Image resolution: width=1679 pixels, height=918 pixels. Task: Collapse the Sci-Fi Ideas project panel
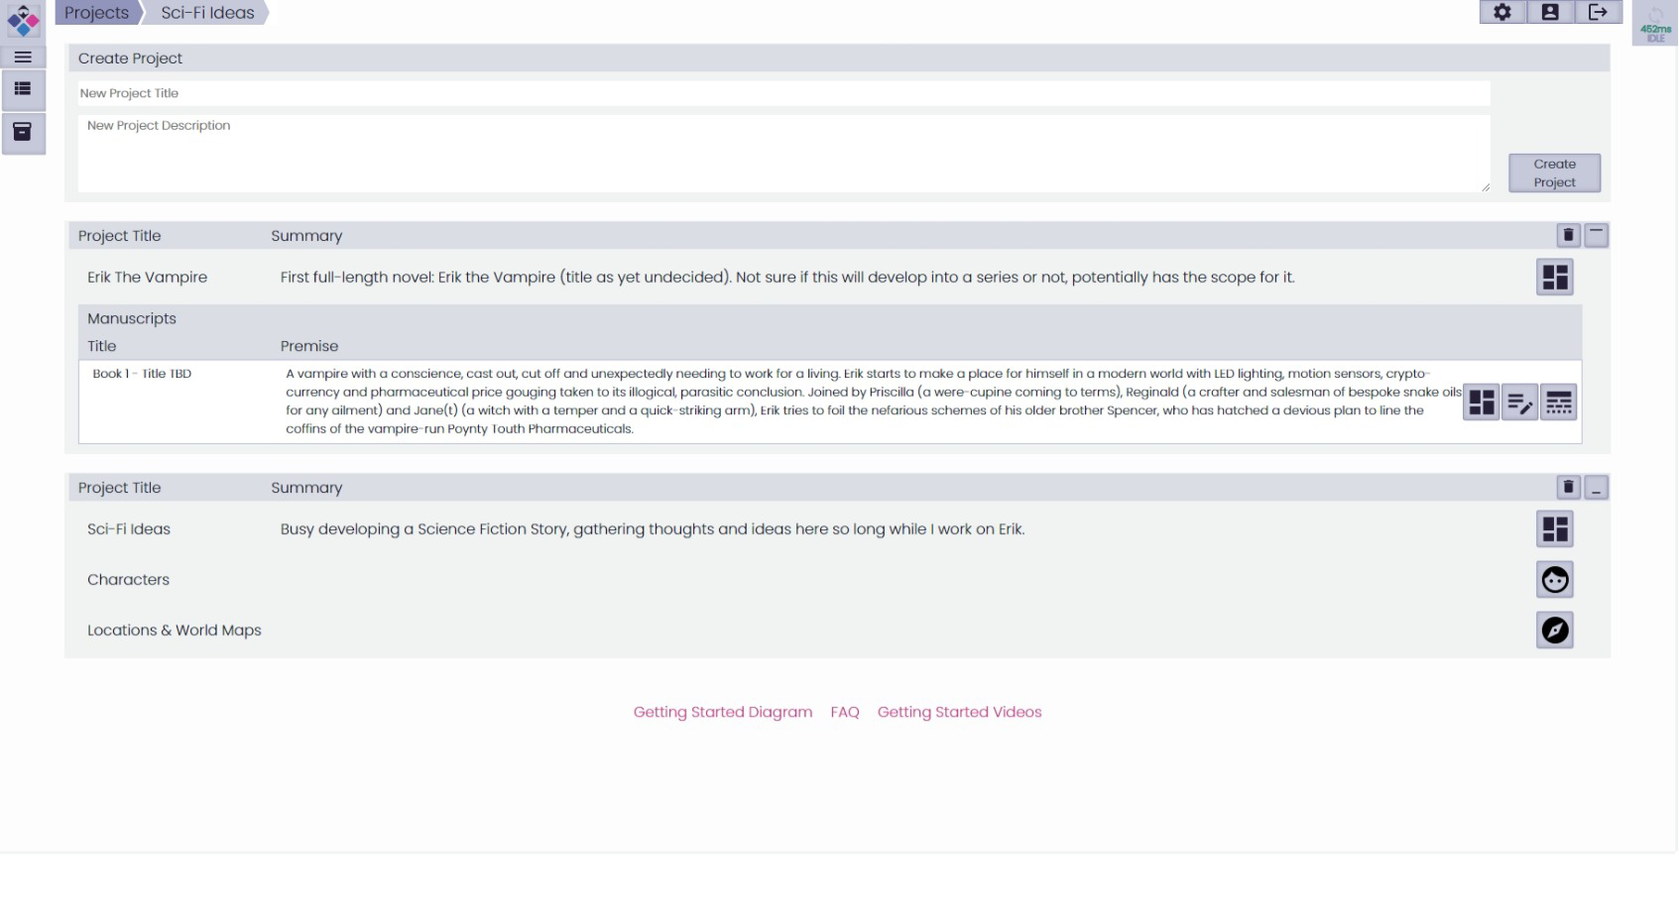click(1596, 488)
